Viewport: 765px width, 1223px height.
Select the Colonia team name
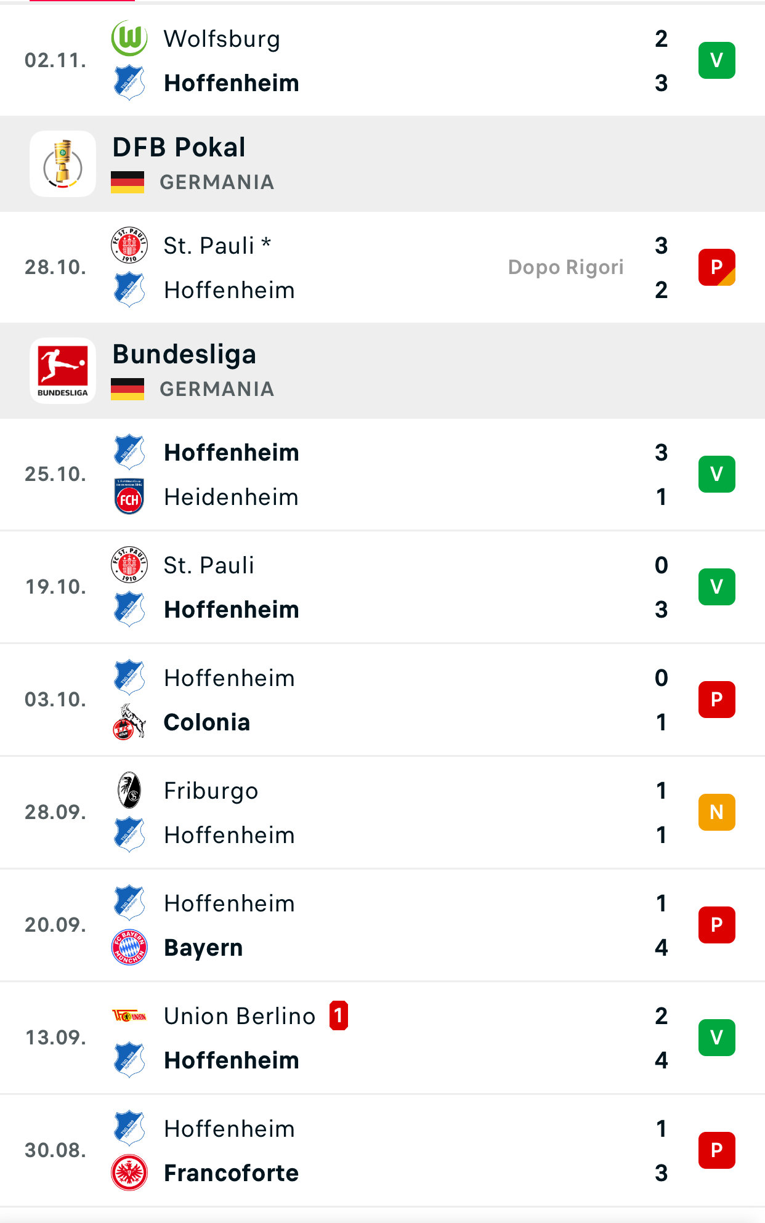[x=207, y=722]
